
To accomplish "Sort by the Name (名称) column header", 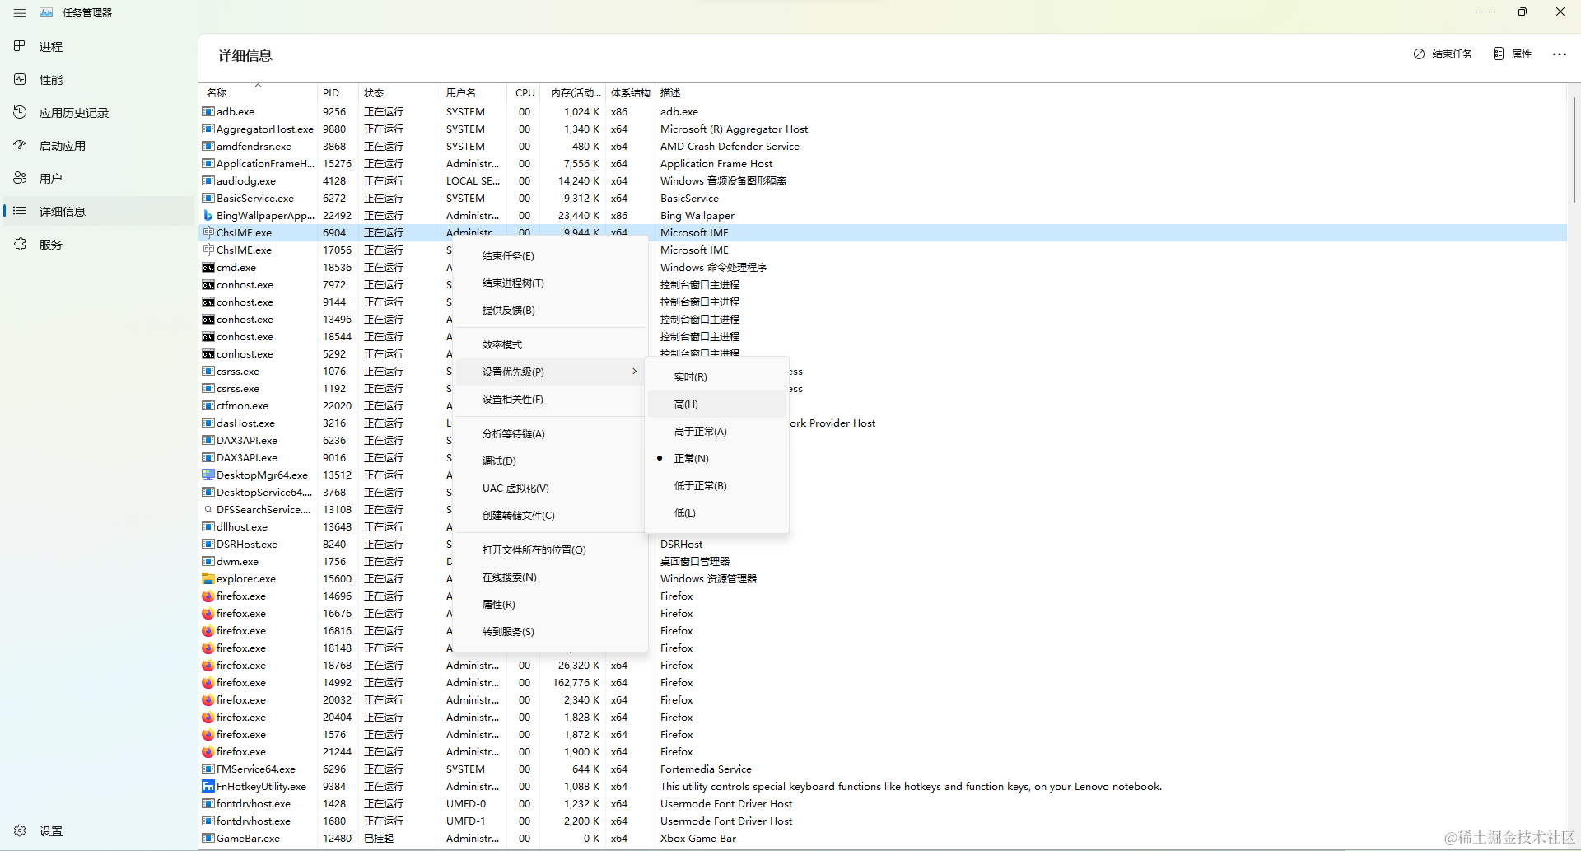I will pos(258,92).
